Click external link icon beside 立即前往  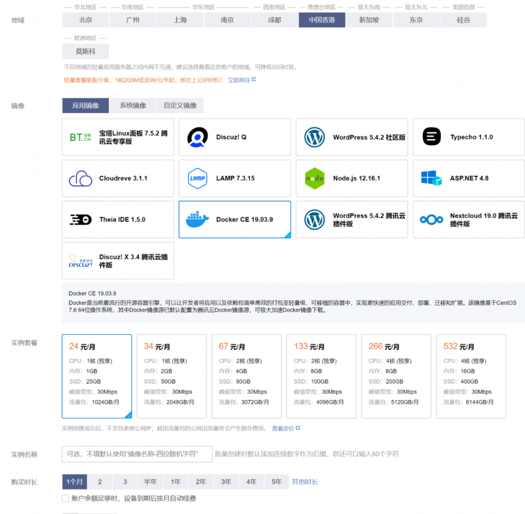[x=254, y=80]
